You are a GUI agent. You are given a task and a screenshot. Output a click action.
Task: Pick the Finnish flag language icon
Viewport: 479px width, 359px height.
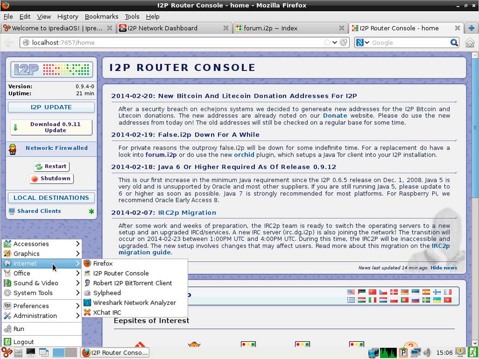pyautogui.click(x=437, y=292)
